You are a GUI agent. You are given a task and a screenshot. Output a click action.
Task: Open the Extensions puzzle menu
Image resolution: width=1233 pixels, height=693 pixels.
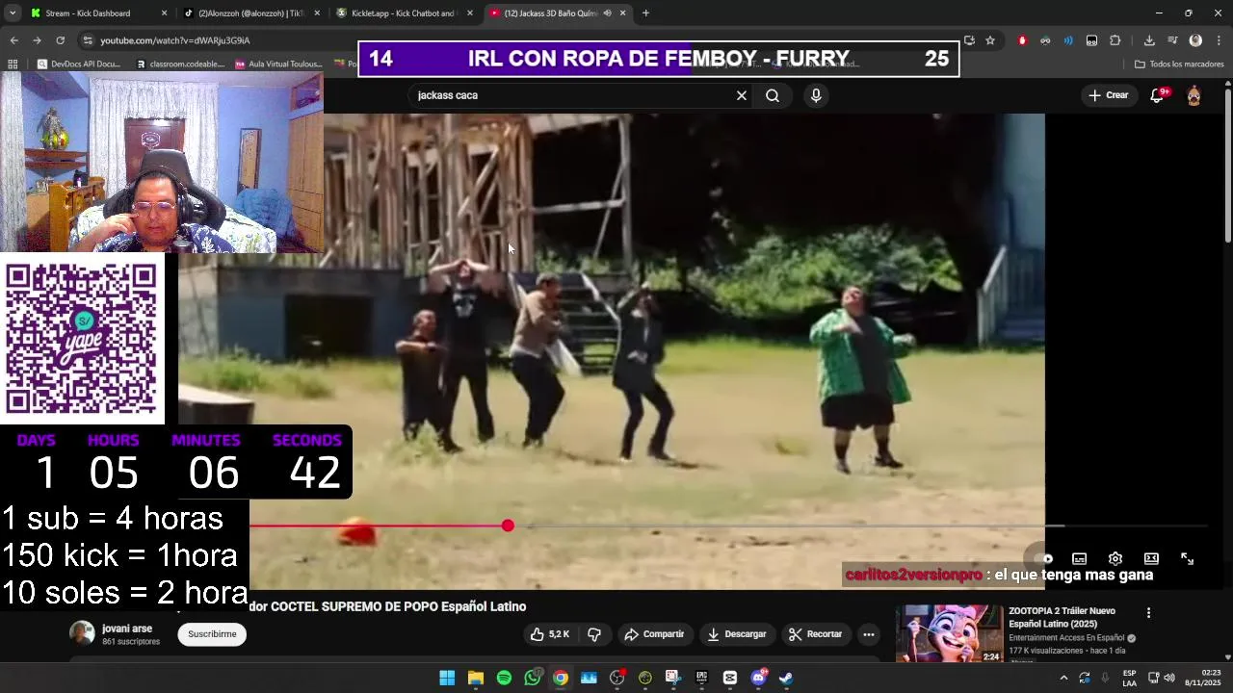pyautogui.click(x=1115, y=40)
